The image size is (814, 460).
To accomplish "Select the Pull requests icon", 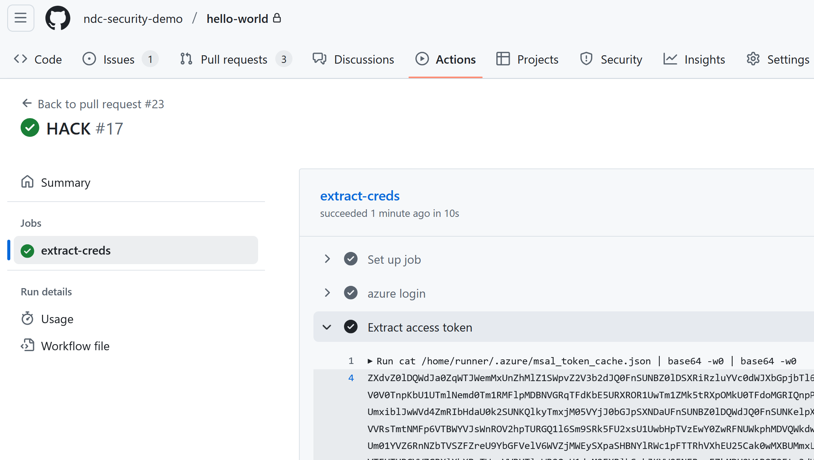I will pyautogui.click(x=186, y=59).
